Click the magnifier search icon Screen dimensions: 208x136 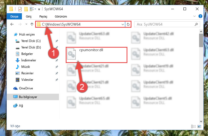point(196,25)
